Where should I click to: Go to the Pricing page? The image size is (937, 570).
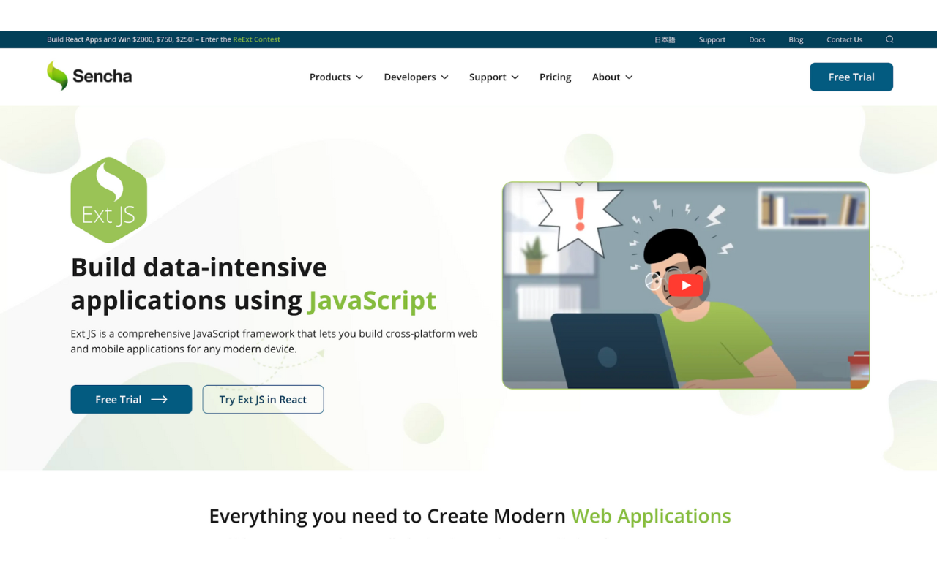[x=556, y=77]
